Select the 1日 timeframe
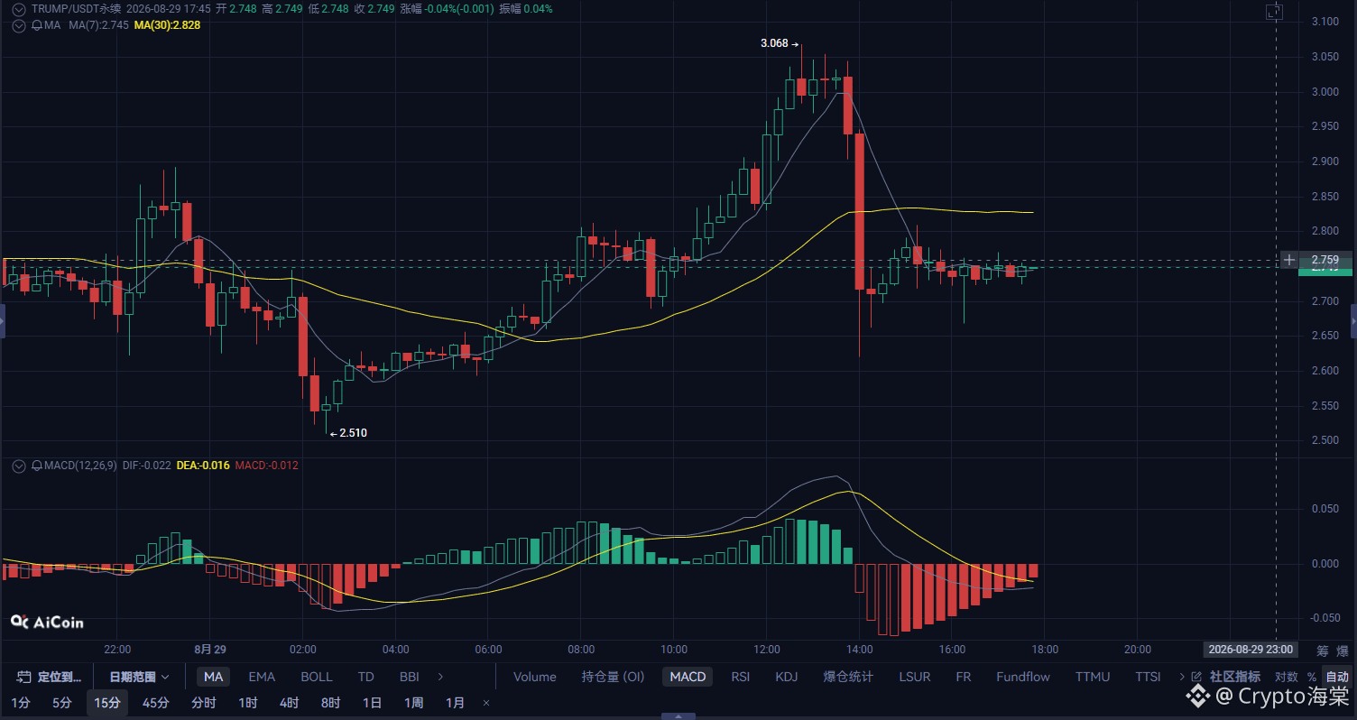The width and height of the screenshot is (1357, 720). pyautogui.click(x=372, y=703)
